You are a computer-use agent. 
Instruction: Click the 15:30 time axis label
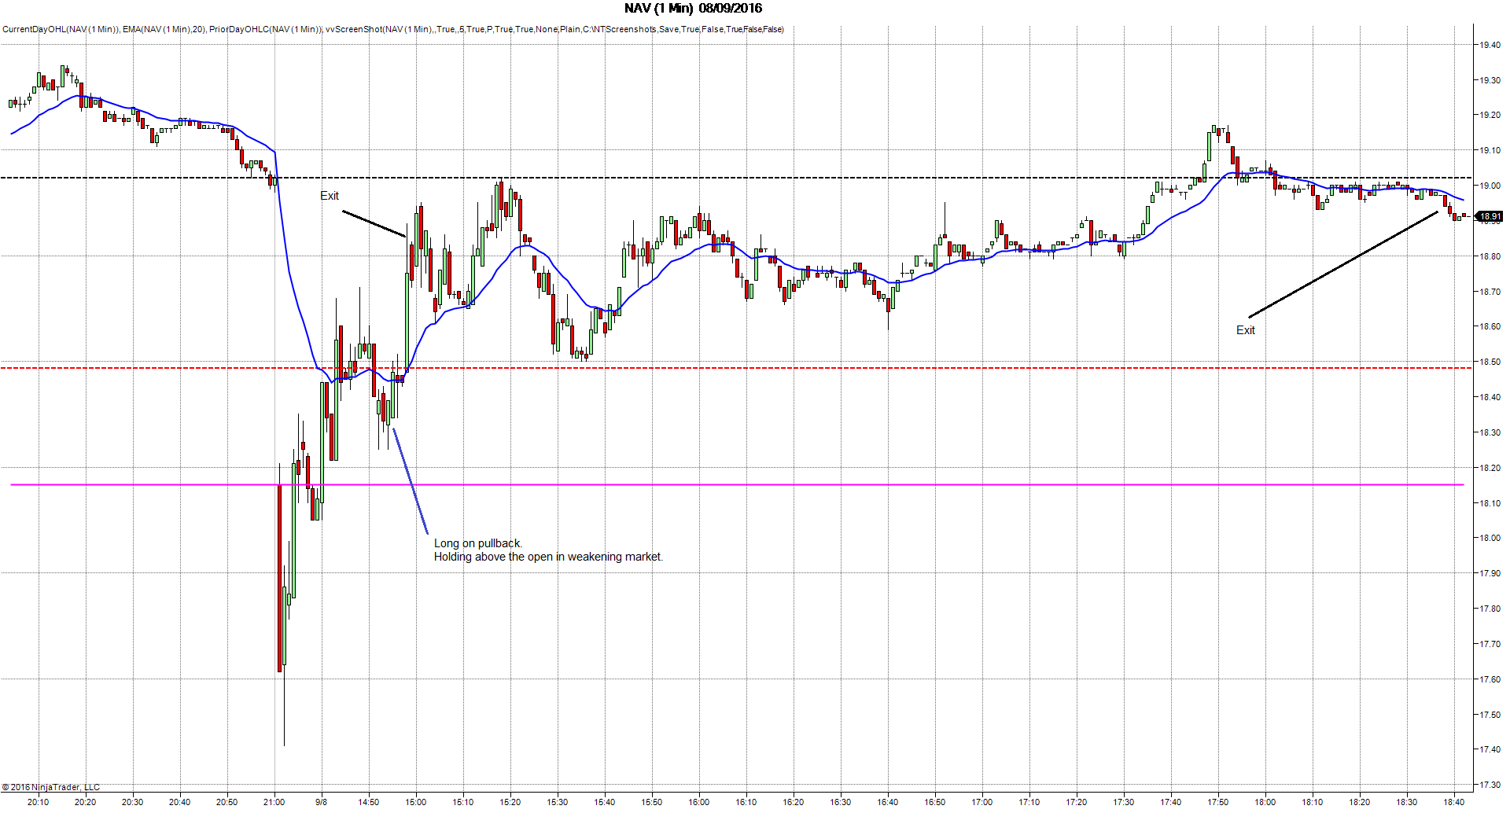click(557, 802)
